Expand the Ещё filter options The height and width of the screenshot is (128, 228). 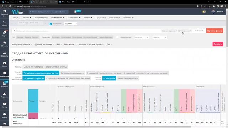click(x=109, y=44)
